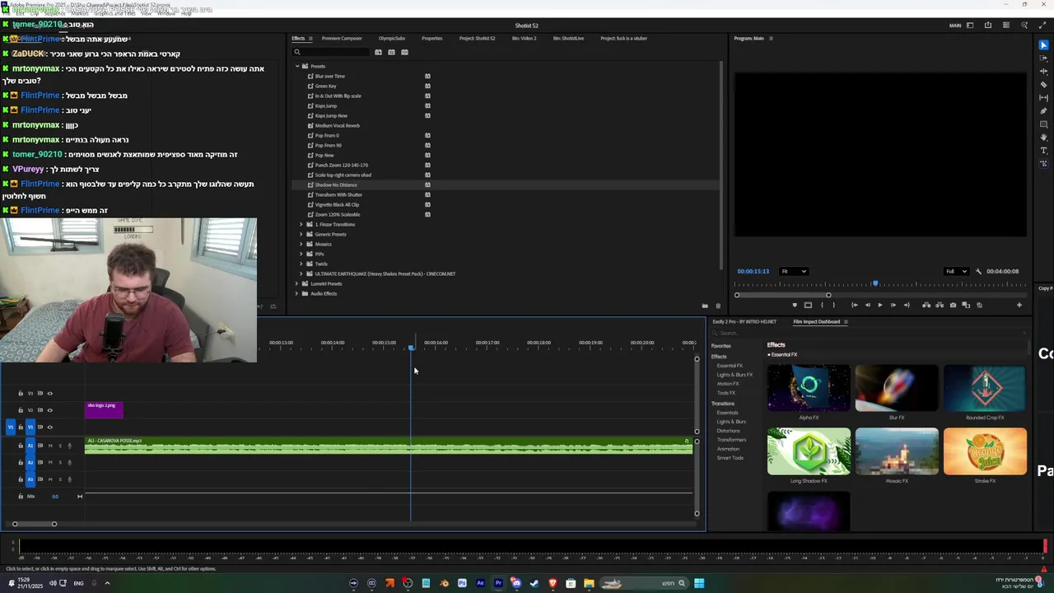This screenshot has width=1054, height=593.
Task: Select the Type tool in the tools panel
Action: [1044, 151]
